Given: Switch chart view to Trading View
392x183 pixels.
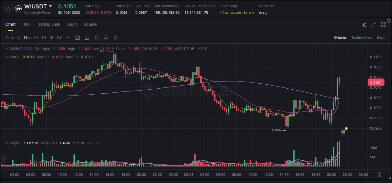Looking at the screenshot, I should pos(362,37).
